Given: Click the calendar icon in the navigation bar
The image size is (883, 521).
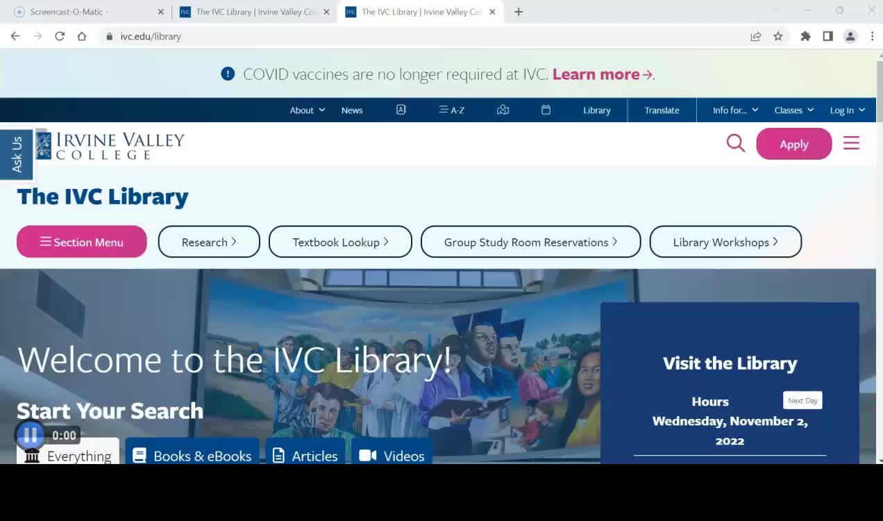Looking at the screenshot, I should point(546,110).
